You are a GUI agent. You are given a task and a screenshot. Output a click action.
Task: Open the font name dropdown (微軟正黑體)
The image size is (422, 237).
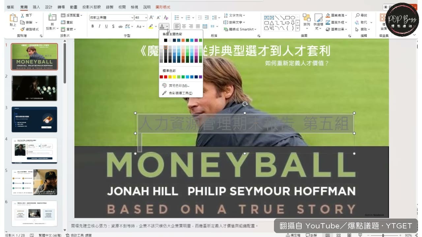tap(132, 17)
